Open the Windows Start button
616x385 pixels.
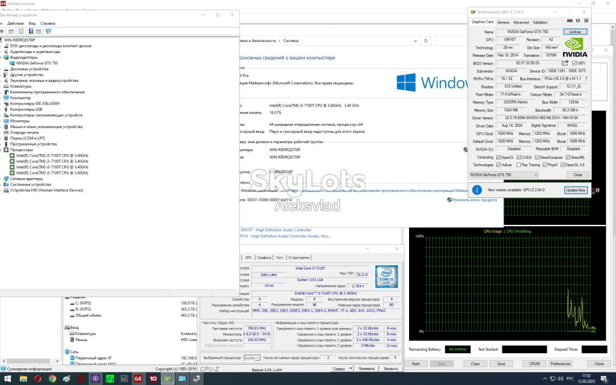[7, 379]
